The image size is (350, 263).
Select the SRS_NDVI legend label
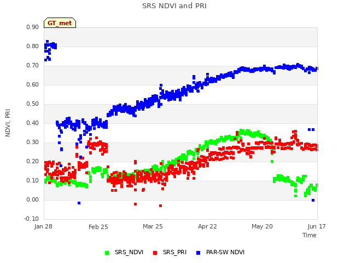(x=129, y=252)
